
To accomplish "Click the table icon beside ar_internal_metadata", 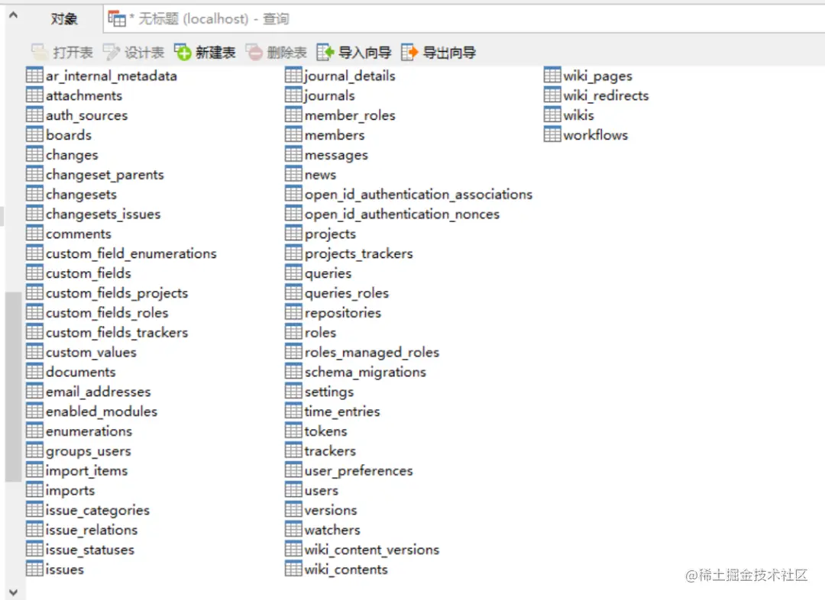I will pos(34,76).
